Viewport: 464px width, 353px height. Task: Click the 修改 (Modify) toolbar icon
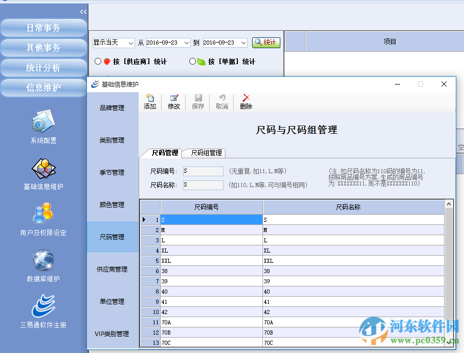pos(173,101)
